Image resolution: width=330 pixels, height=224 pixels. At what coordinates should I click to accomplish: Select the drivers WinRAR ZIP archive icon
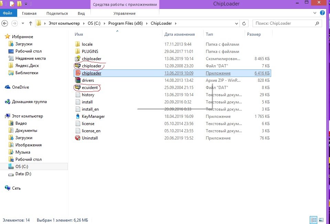point(78,80)
